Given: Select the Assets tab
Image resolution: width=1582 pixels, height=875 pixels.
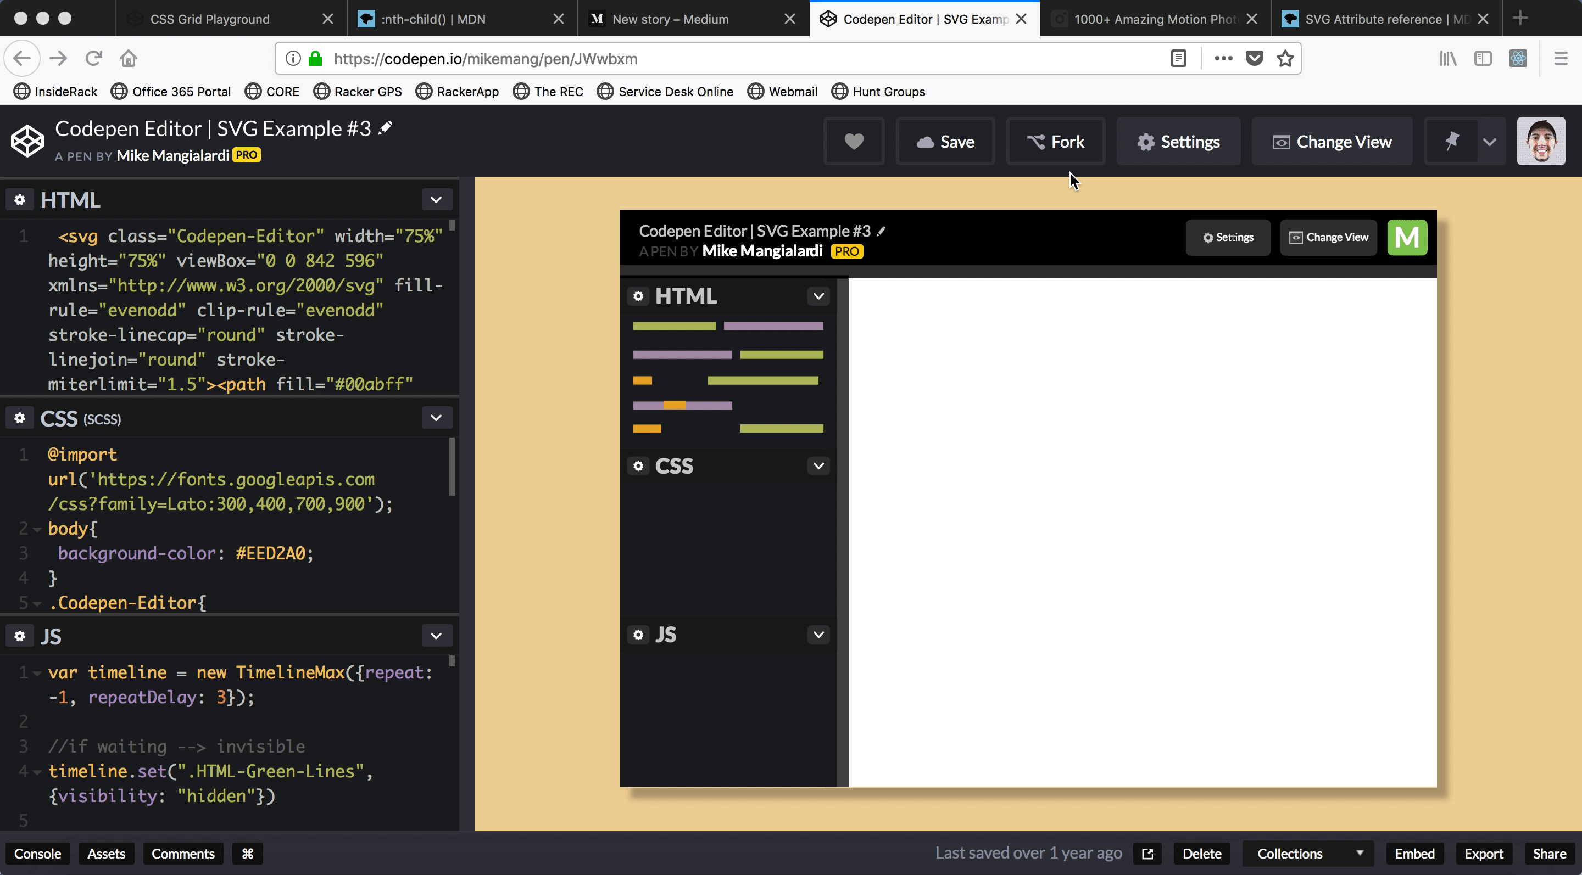Looking at the screenshot, I should coord(105,854).
